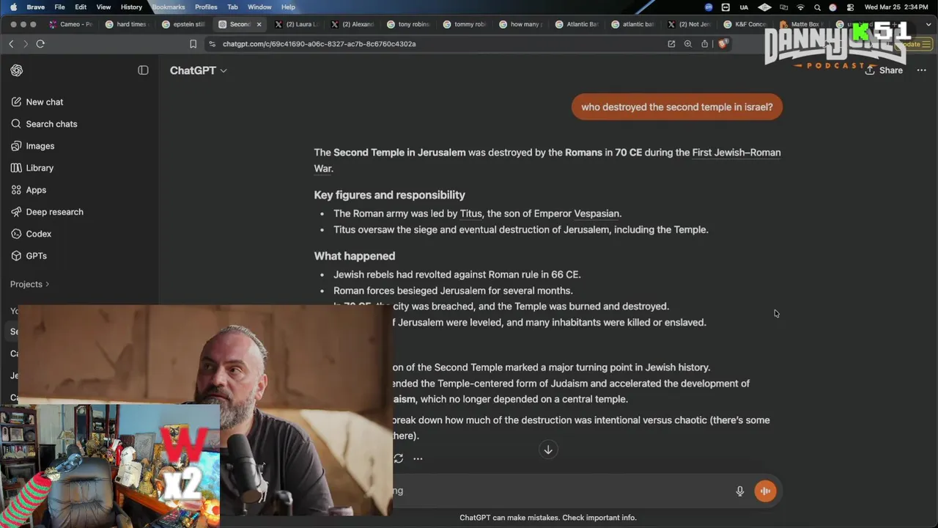The width and height of the screenshot is (938, 528).
Task: Open the History menu
Action: 131,7
